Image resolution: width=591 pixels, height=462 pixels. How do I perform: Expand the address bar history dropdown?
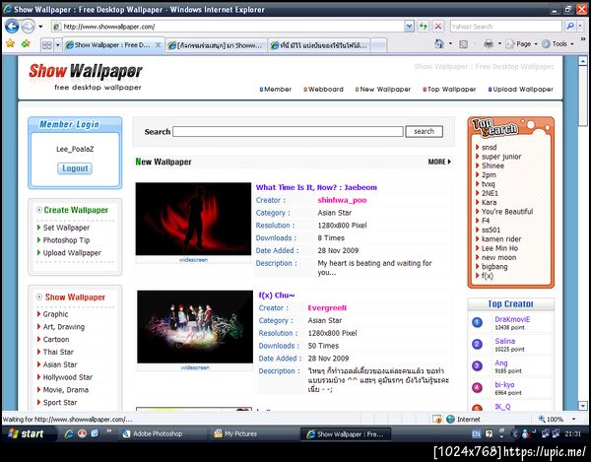tap(409, 27)
